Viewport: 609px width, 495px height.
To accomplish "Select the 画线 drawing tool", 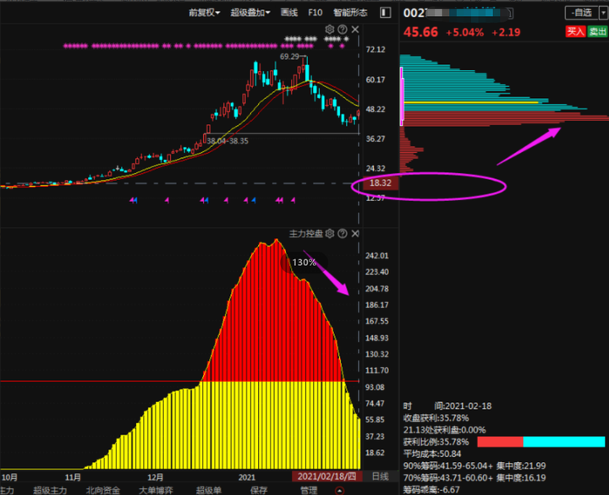I will pyautogui.click(x=289, y=13).
